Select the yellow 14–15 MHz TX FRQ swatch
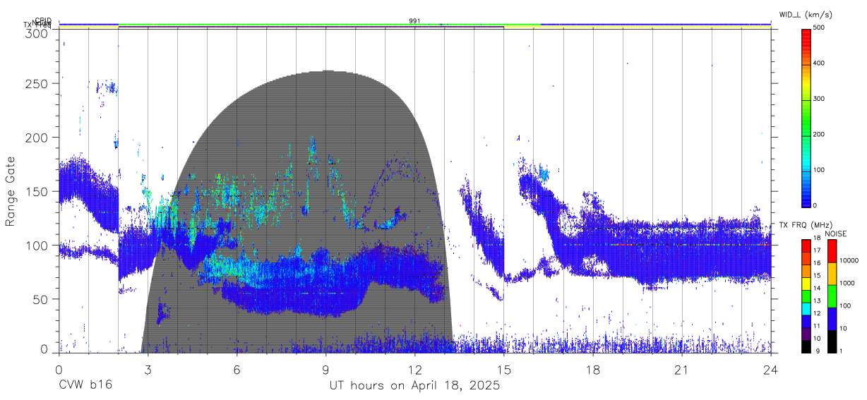 806,284
